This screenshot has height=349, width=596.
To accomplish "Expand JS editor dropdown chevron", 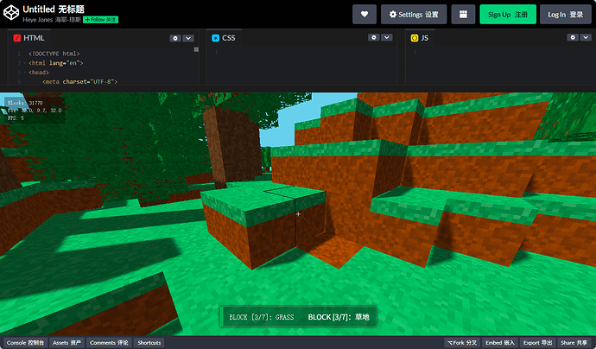I will pyautogui.click(x=586, y=37).
